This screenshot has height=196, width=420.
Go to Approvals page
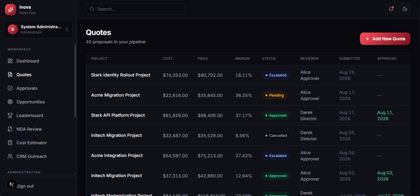point(38,88)
